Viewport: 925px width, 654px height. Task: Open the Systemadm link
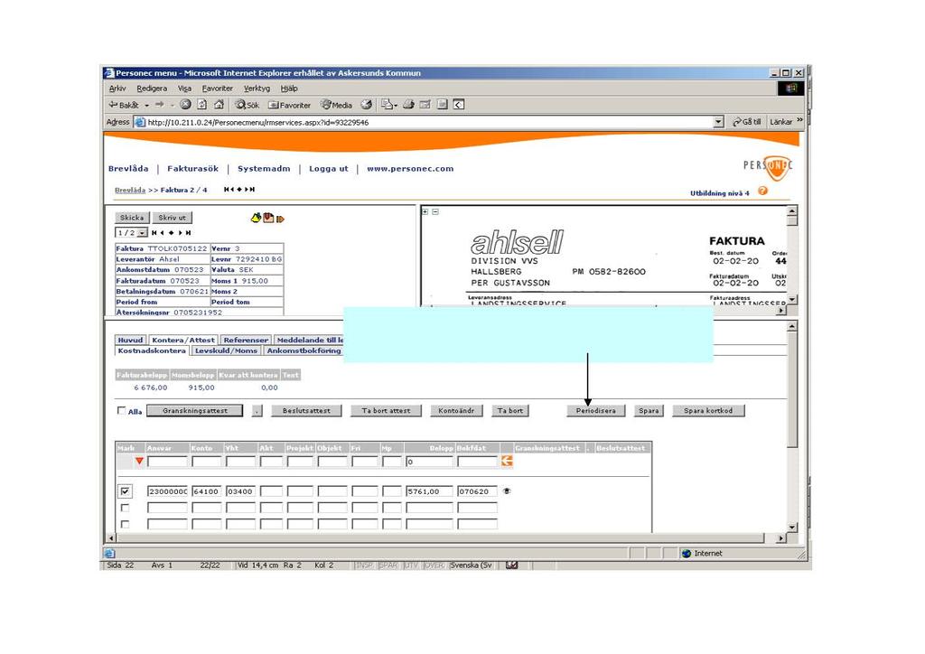(264, 169)
